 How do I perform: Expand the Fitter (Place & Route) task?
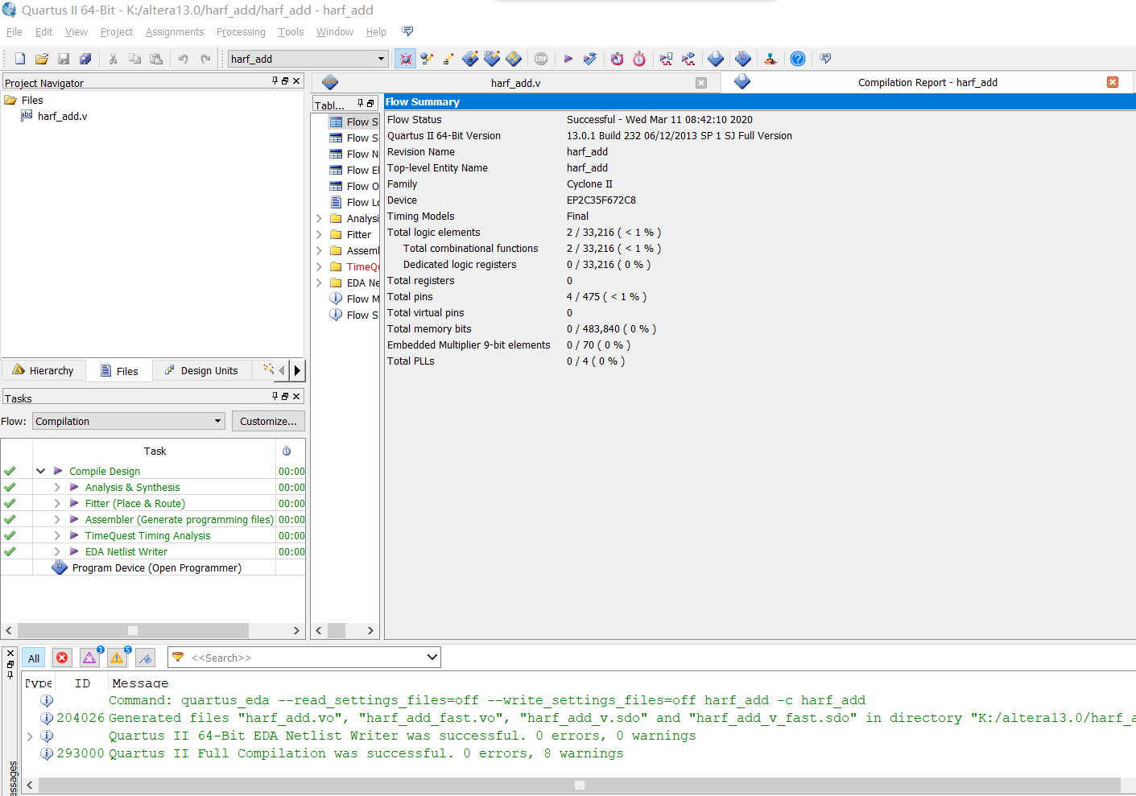coord(57,504)
